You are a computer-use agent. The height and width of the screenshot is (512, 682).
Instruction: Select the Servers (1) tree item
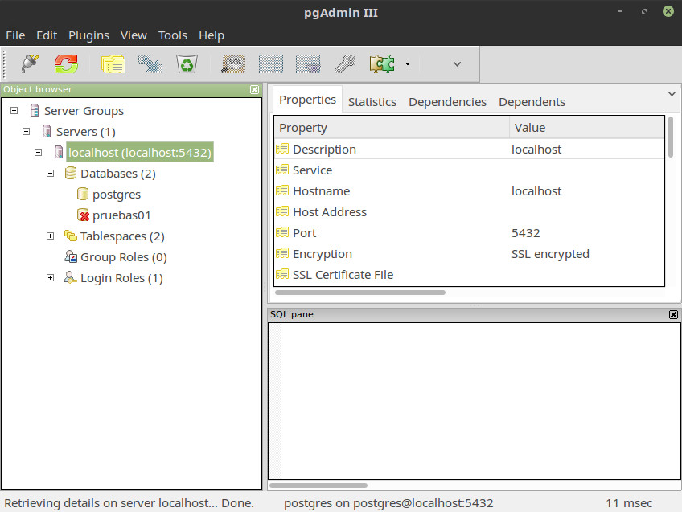pyautogui.click(x=86, y=132)
